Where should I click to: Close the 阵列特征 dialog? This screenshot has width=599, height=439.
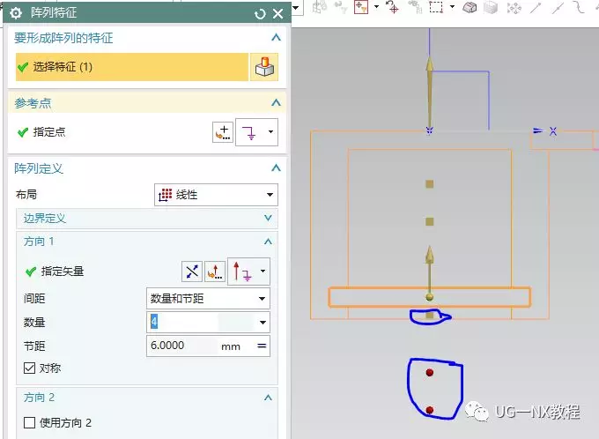tap(278, 14)
